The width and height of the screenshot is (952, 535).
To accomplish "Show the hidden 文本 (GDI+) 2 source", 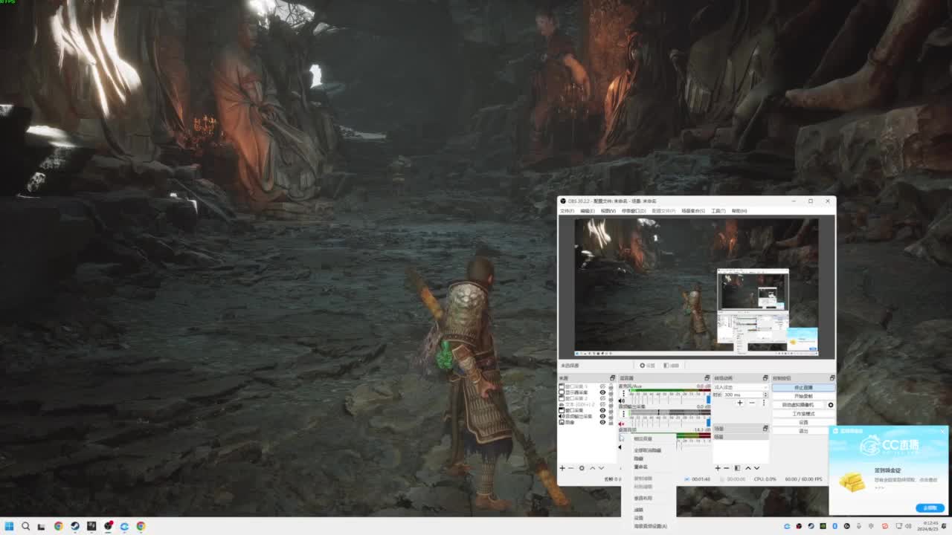I will [602, 404].
